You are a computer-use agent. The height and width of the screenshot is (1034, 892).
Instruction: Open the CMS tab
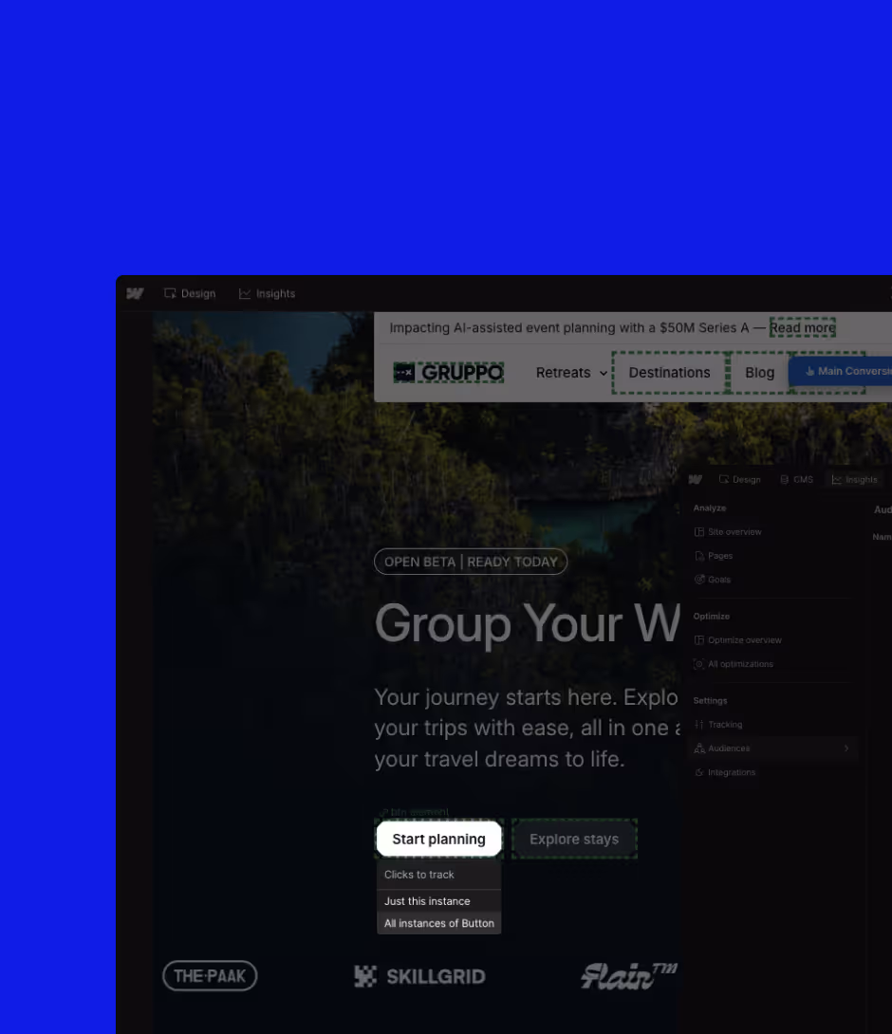[x=796, y=479]
